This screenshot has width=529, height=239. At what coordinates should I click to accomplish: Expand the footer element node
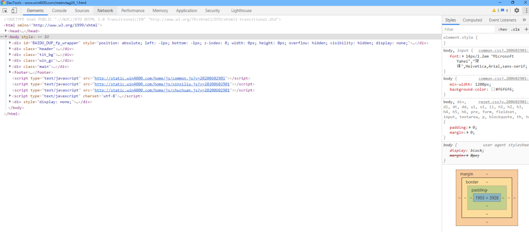coord(10,72)
